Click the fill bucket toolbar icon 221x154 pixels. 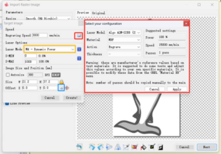[x=143, y=147]
